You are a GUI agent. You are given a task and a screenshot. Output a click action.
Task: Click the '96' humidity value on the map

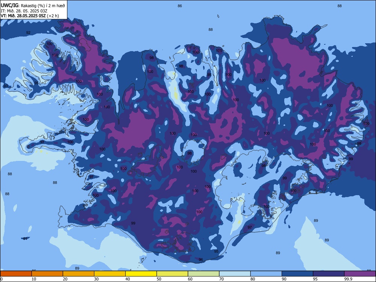point(201,260)
